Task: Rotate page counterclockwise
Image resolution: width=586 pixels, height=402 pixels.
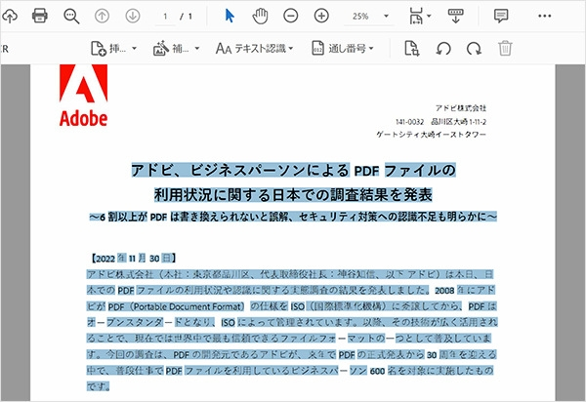Action: click(443, 49)
